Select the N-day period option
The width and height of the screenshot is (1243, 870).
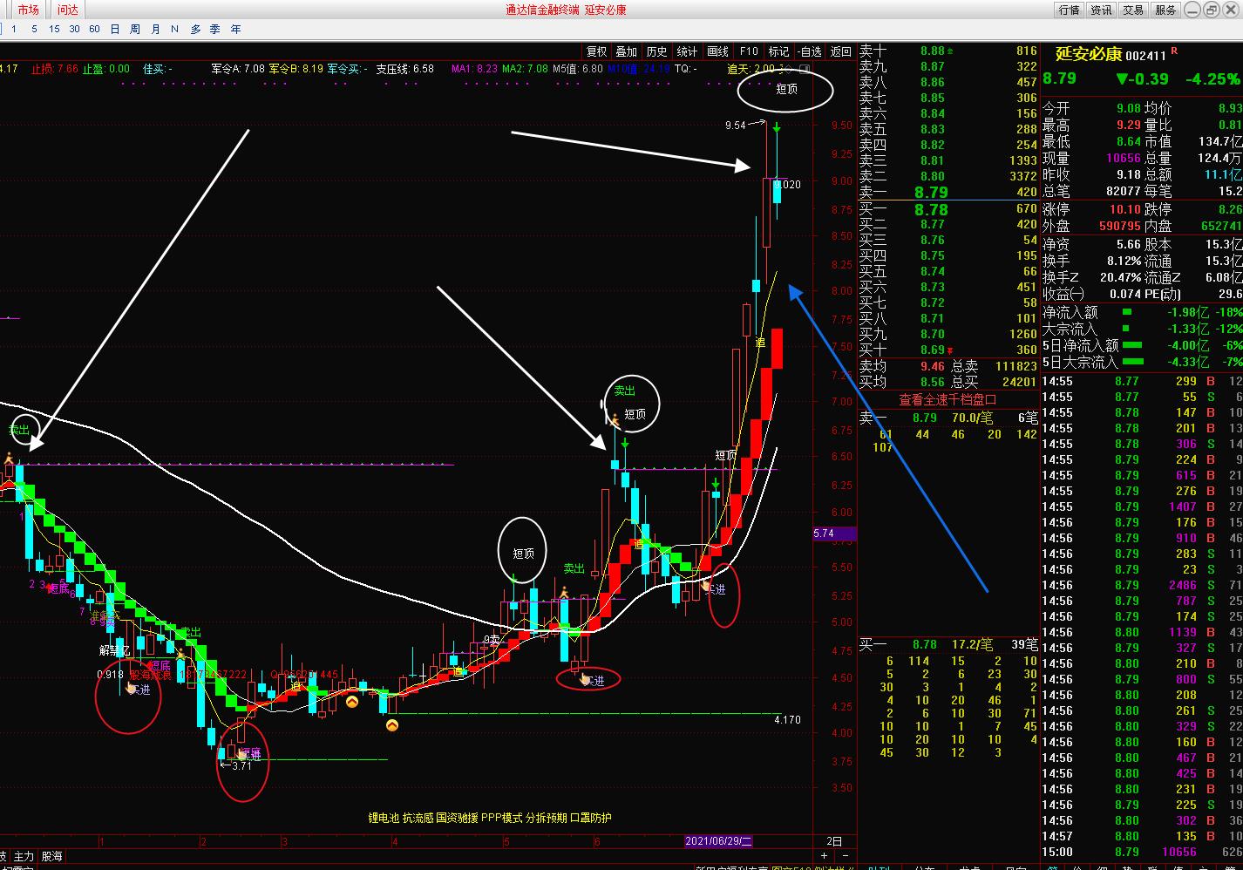coord(174,29)
